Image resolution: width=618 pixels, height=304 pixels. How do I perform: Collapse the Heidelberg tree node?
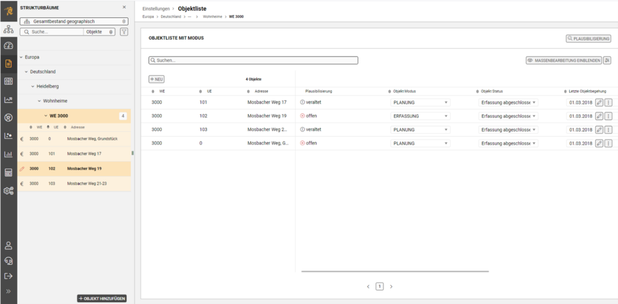[x=33, y=86]
